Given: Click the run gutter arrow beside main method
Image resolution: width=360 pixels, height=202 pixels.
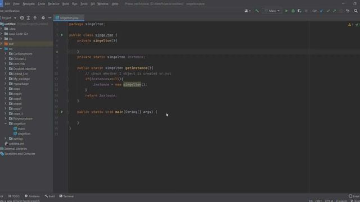Looking at the screenshot, I should 62,112.
